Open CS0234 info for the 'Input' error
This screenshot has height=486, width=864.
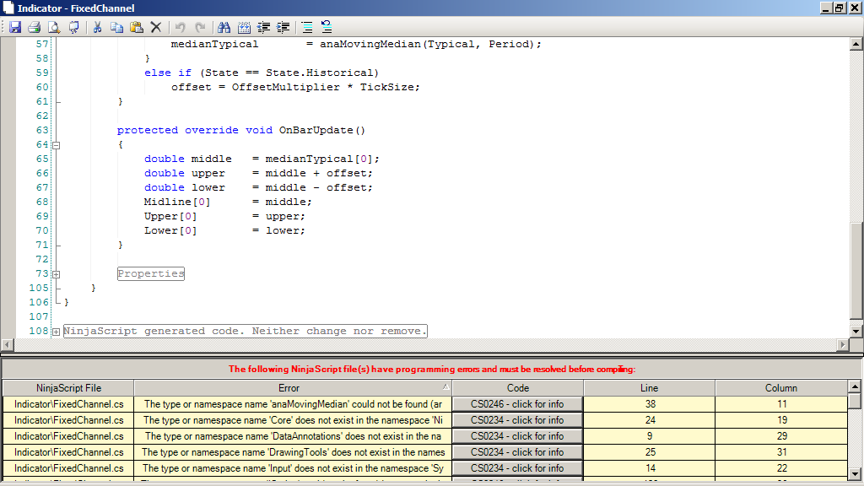coord(517,467)
